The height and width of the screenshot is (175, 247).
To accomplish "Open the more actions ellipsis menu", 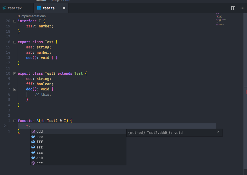I will coord(242,8).
